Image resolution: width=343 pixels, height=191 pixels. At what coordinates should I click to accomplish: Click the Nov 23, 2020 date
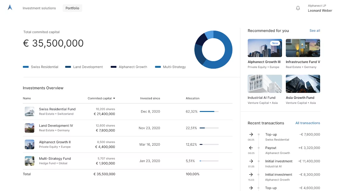[x=149, y=128]
